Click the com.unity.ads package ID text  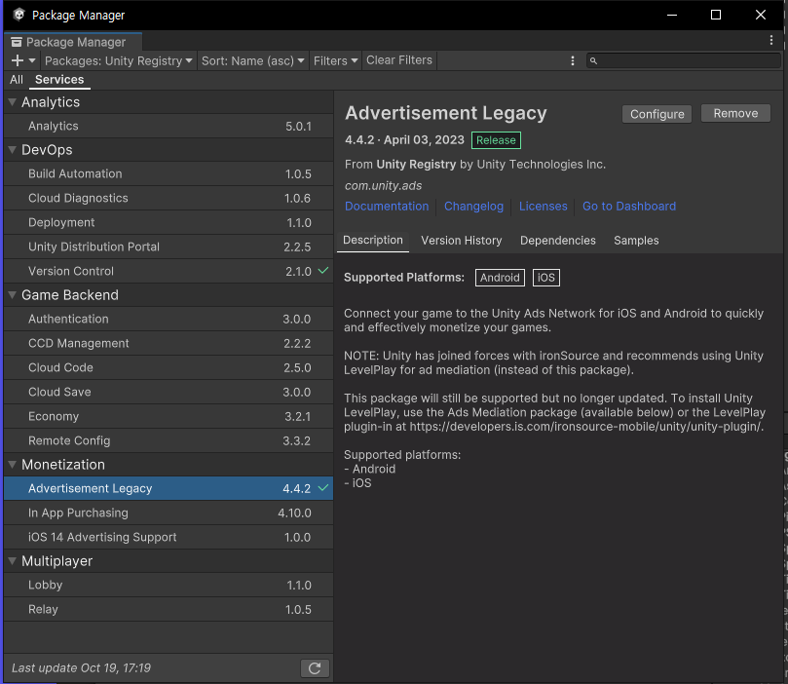[x=383, y=185]
